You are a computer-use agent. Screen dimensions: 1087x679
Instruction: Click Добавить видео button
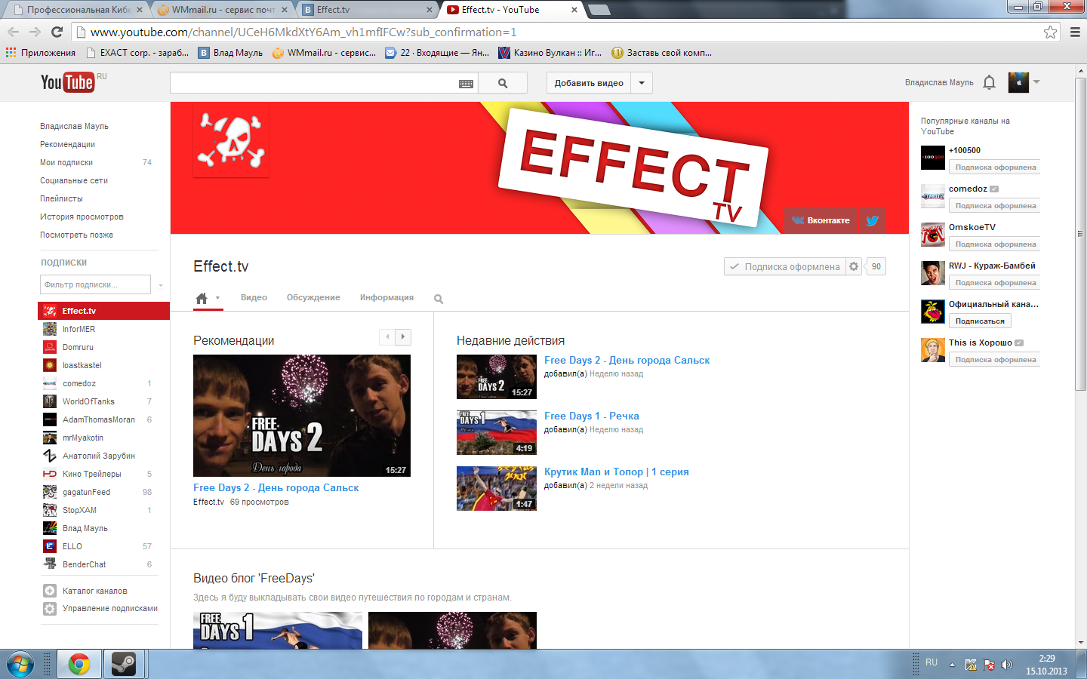589,83
